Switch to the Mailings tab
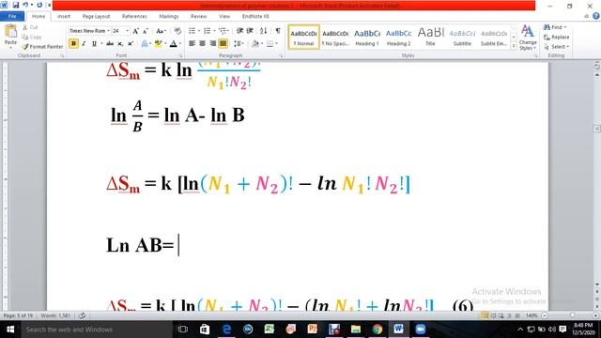The width and height of the screenshot is (601, 338). coord(169,16)
